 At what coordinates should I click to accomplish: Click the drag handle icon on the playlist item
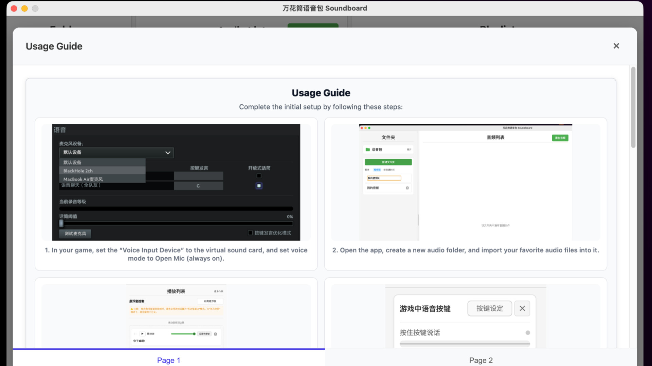135,334
